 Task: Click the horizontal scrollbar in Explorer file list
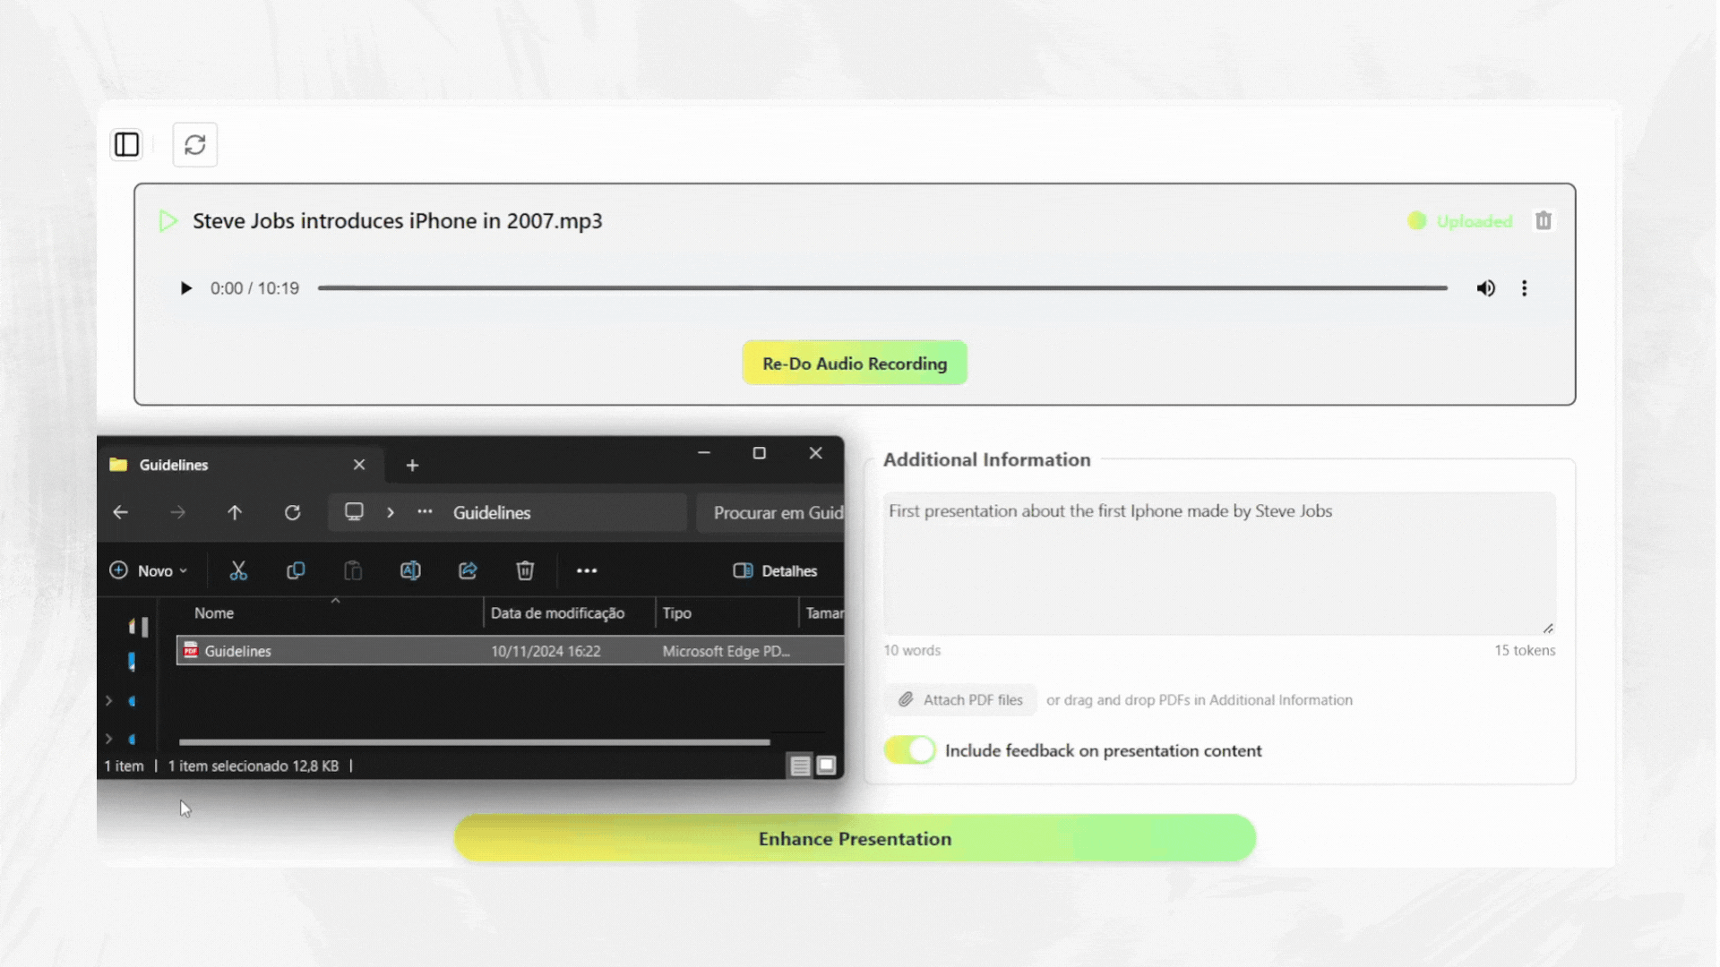[x=474, y=742]
